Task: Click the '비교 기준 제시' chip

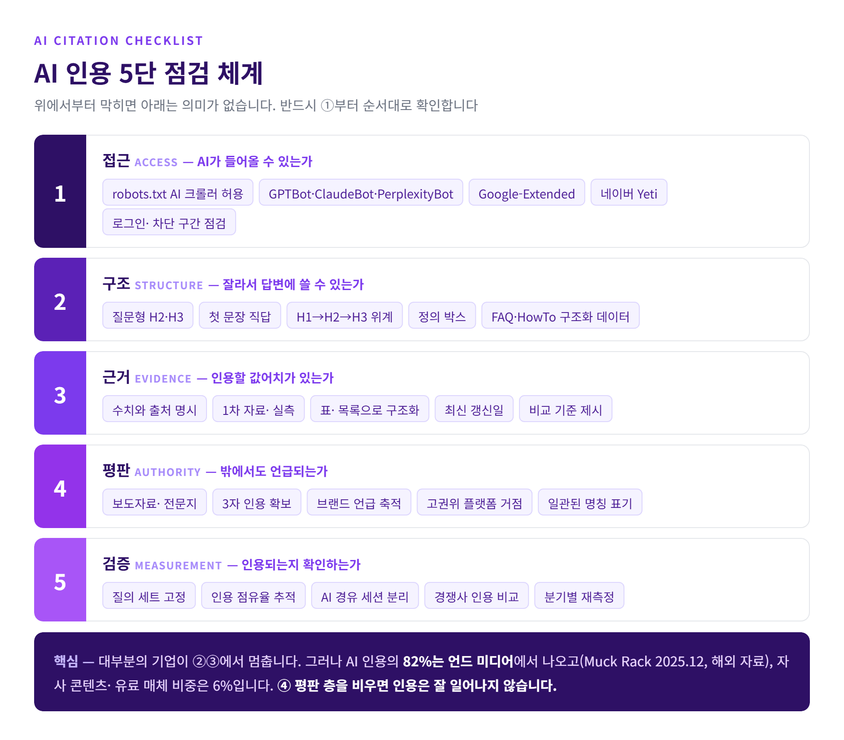Action: tap(565, 409)
